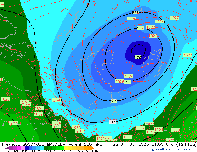
Task: Click the '528' label beside '1026'
Action: tap(127, 82)
